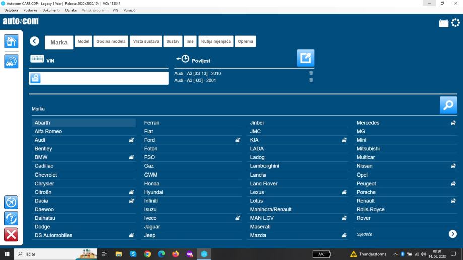Select Alfa Romeo brand
This screenshot has width=463, height=260.
(84, 131)
